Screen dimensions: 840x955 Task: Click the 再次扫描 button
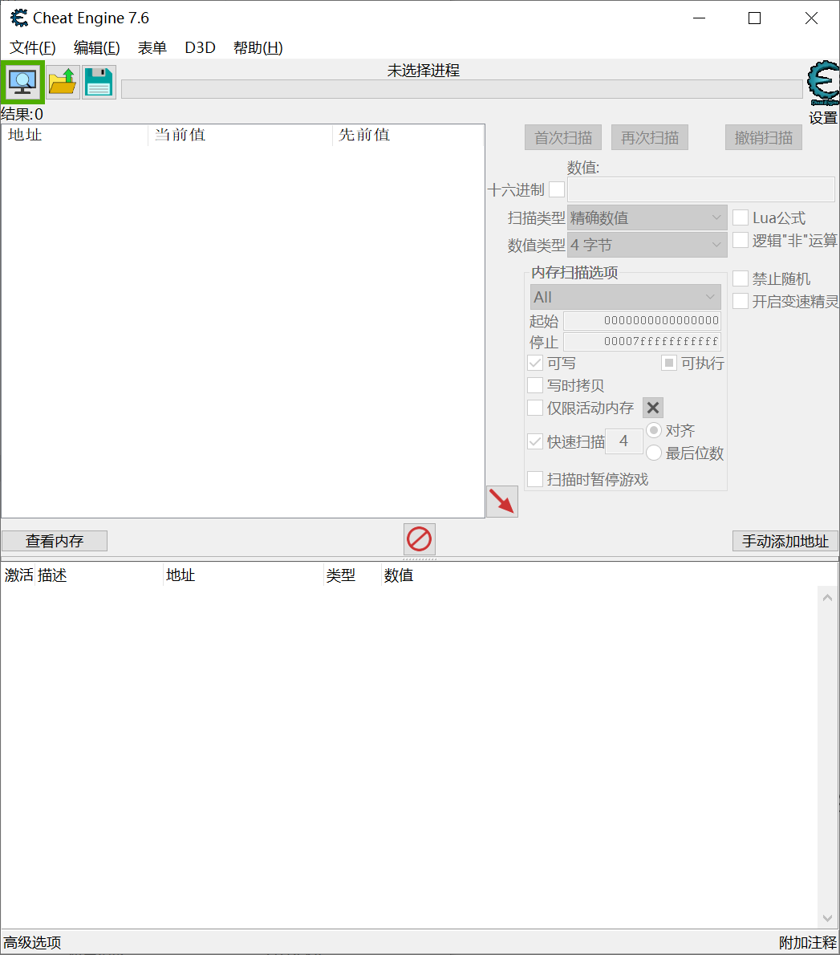click(650, 138)
